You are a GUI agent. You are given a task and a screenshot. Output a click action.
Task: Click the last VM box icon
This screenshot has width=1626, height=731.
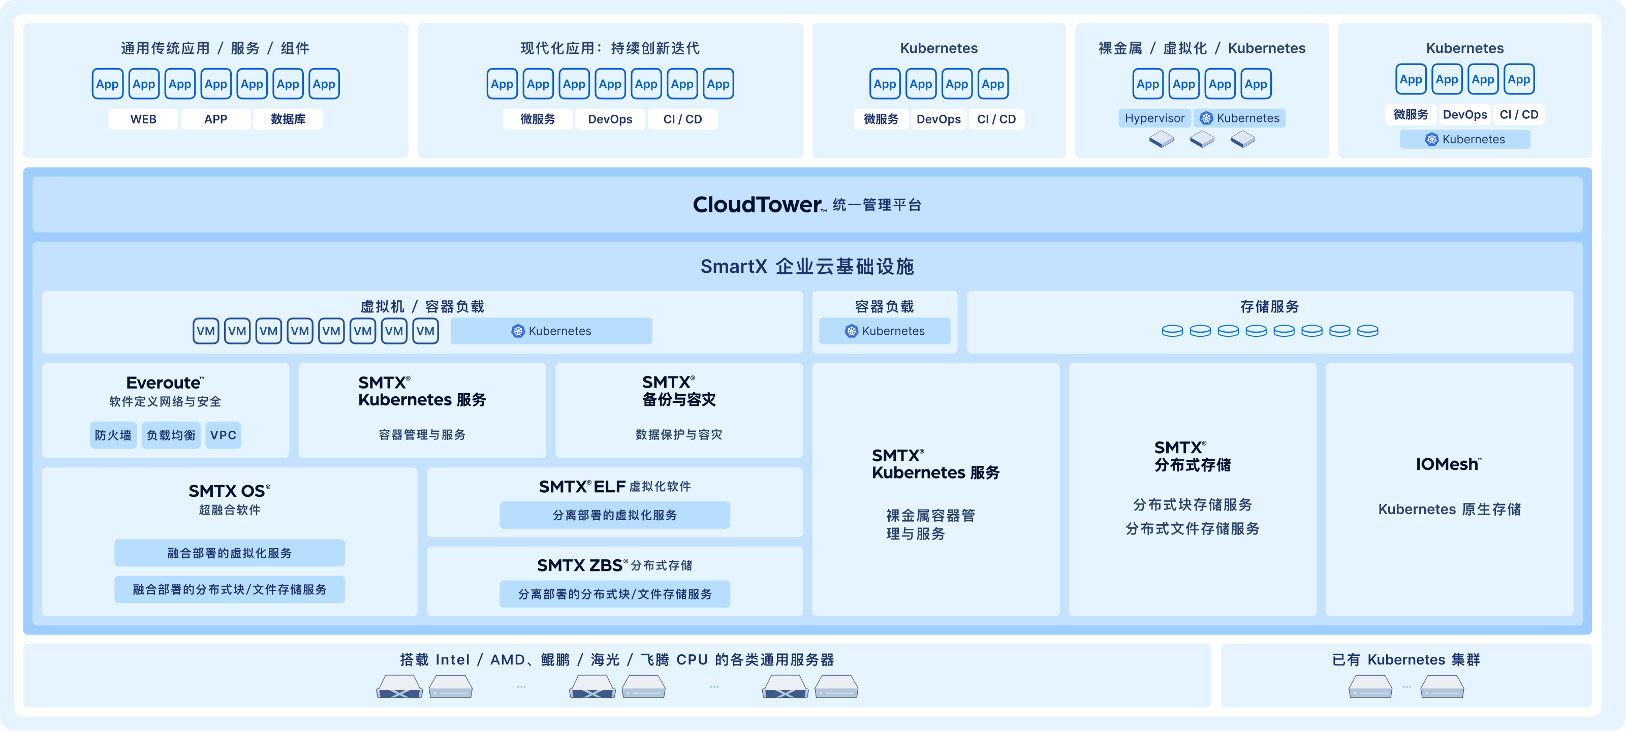(x=425, y=331)
